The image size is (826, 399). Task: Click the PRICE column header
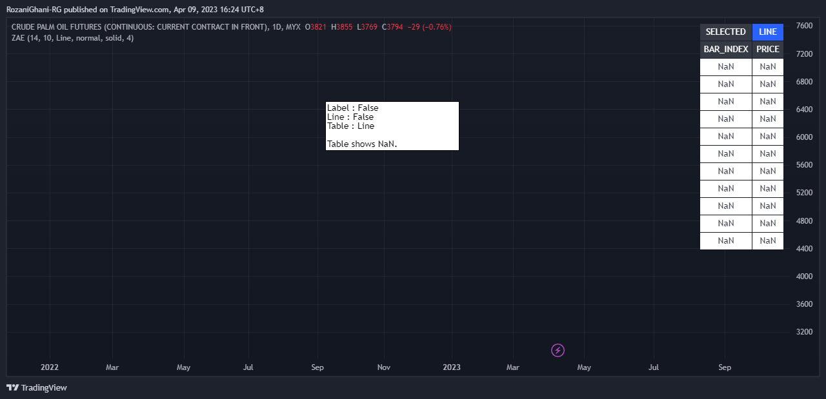click(x=768, y=50)
